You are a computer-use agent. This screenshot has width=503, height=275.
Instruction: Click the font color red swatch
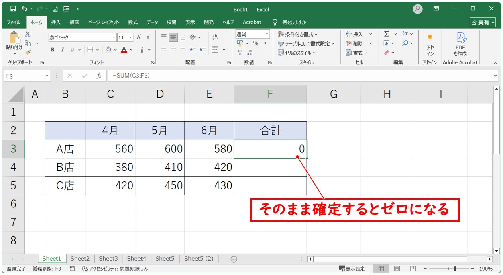tap(124, 50)
